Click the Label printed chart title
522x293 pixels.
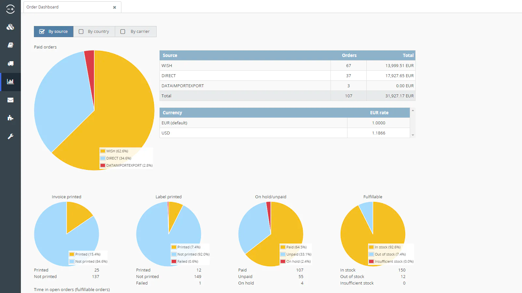tap(169, 197)
